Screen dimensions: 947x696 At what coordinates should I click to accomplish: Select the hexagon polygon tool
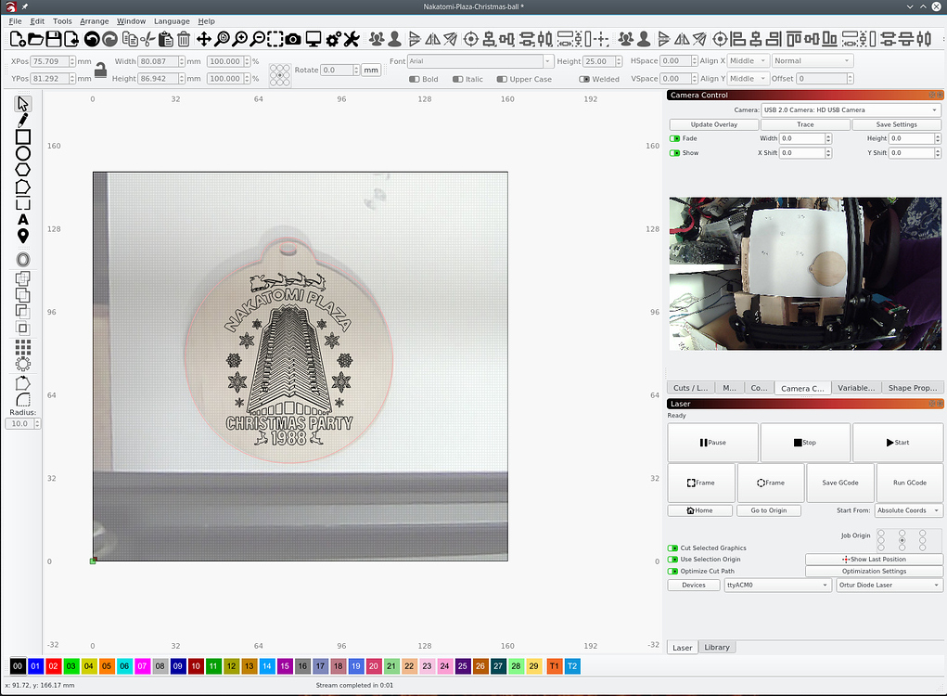pyautogui.click(x=23, y=170)
